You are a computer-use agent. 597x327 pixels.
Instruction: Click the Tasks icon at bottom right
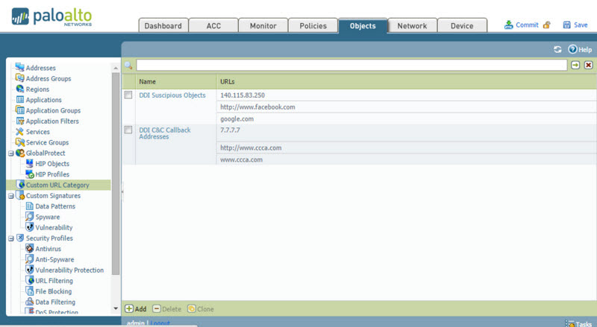569,323
